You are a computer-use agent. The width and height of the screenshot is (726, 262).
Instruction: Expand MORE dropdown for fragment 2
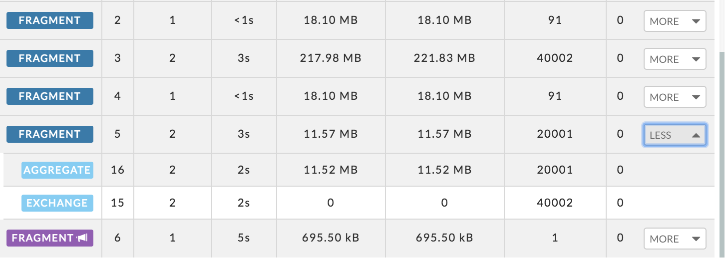(x=675, y=21)
